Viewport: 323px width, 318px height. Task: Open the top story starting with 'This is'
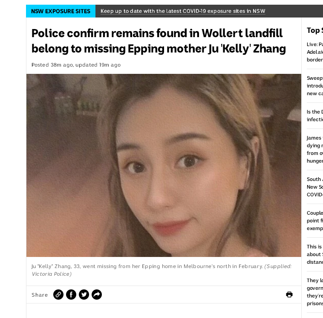point(315,254)
